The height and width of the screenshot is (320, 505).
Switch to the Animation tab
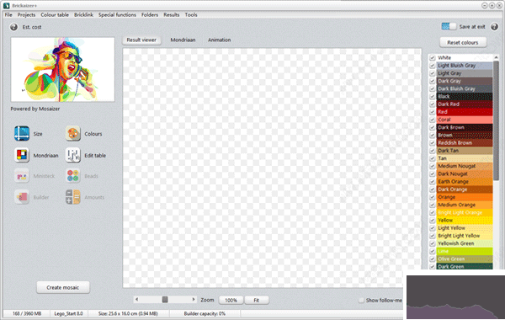219,40
